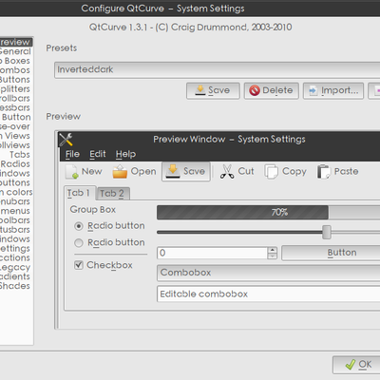The width and height of the screenshot is (380, 380).
Task: Open the Help menu in preview window
Action: [x=125, y=154]
